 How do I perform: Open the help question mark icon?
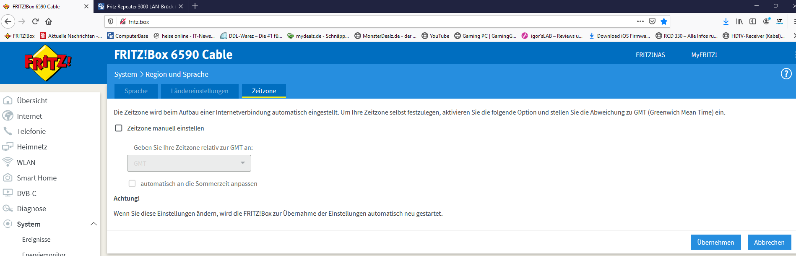786,74
